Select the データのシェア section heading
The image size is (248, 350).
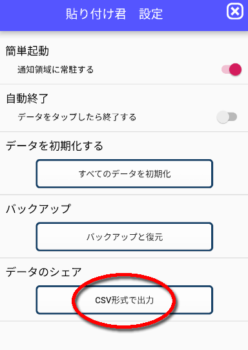(x=44, y=272)
